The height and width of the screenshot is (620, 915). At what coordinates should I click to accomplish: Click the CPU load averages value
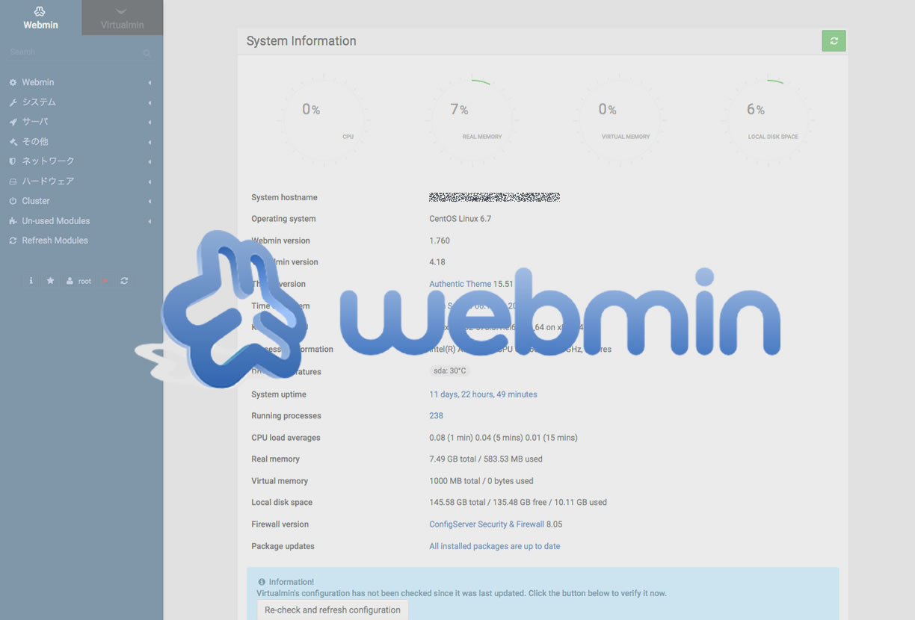(x=503, y=438)
